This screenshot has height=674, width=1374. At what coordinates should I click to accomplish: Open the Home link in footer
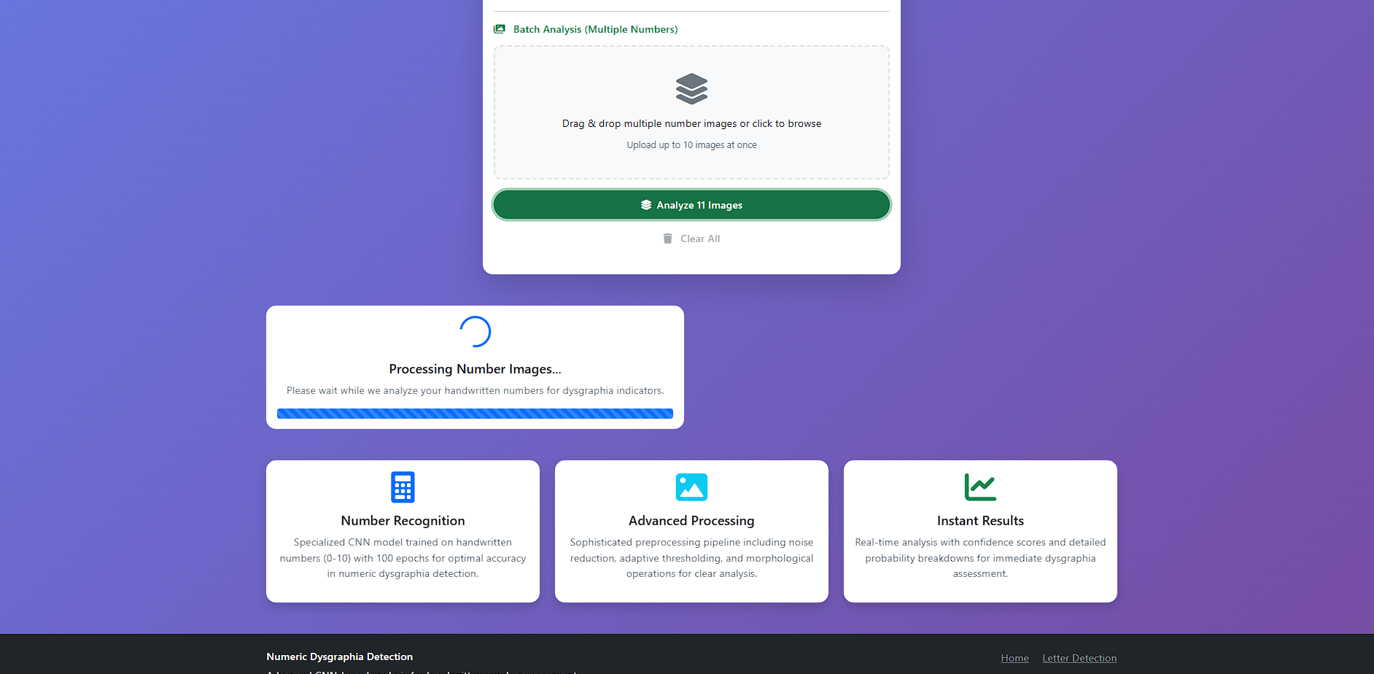click(1014, 658)
